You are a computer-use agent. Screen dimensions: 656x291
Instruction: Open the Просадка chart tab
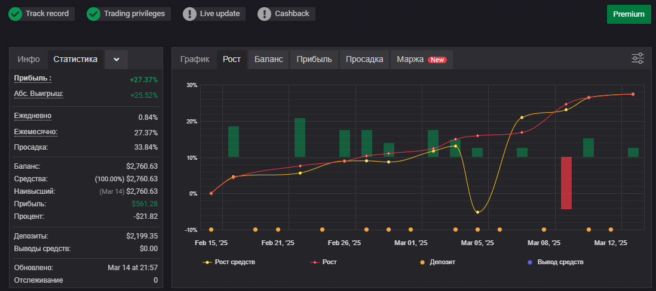click(x=364, y=59)
